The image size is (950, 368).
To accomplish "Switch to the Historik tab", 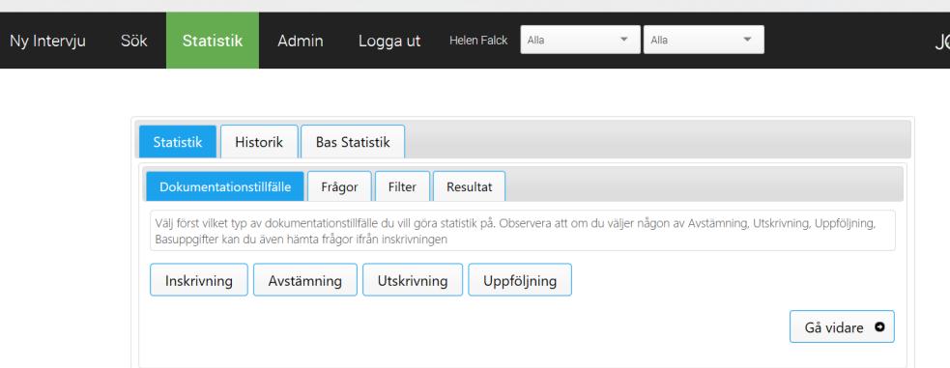I will [259, 142].
